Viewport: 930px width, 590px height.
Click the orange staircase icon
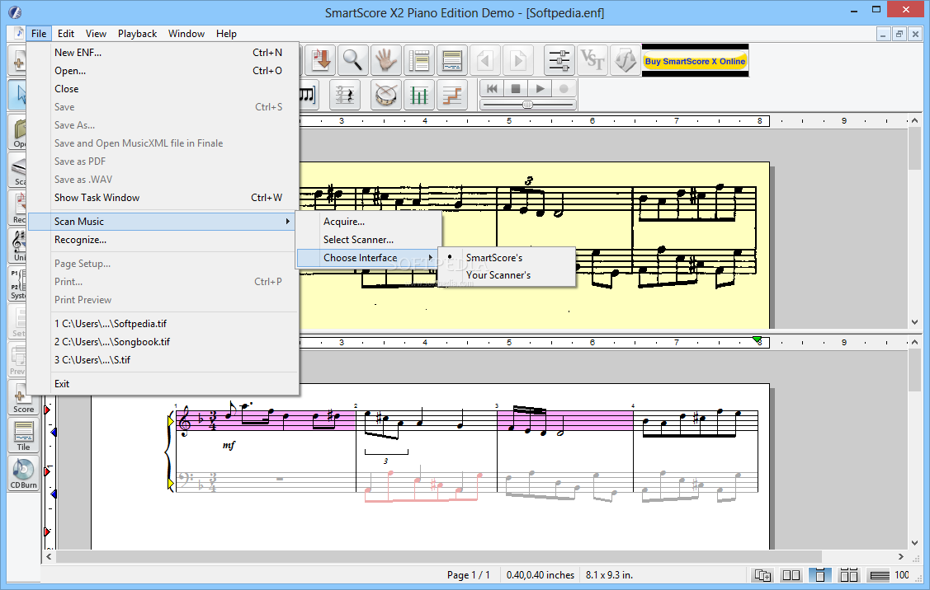pos(452,95)
